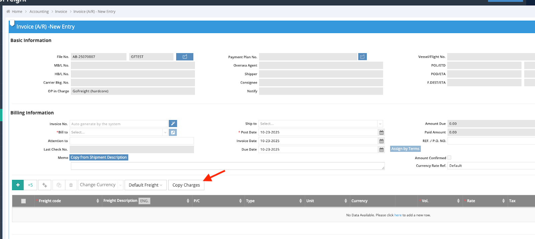Toggle the select-all checkbox in table header
Viewport: 535px width, 239px height.
(23, 201)
